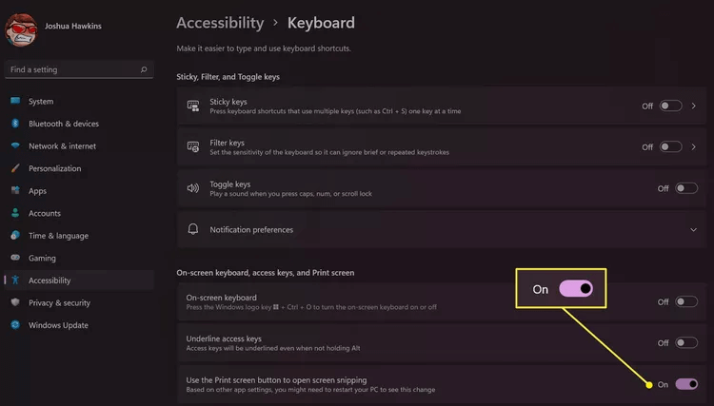The height and width of the screenshot is (406, 714).
Task: Navigate back to Accessibility breadcrumb
Action: tap(220, 23)
